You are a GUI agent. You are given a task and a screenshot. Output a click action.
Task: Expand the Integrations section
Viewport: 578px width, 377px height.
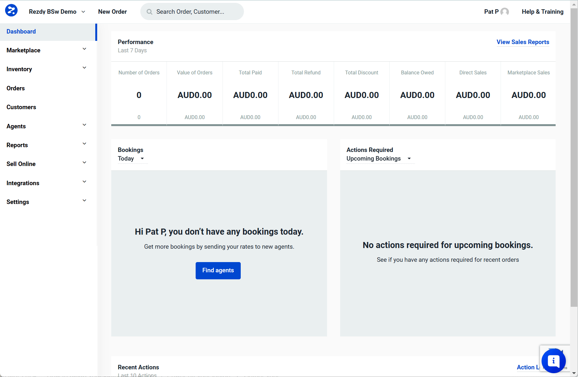click(84, 182)
